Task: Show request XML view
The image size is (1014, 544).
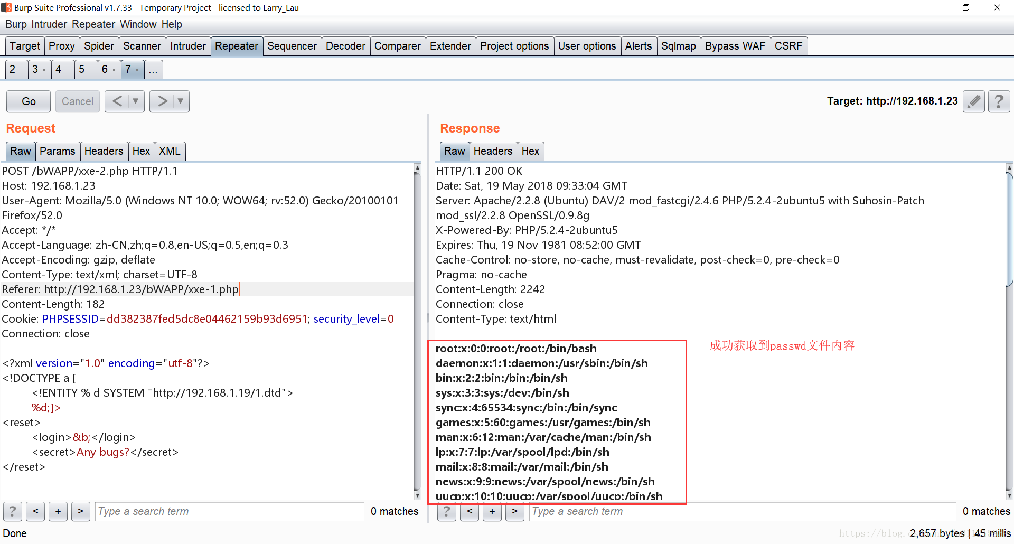Action: (x=170, y=151)
